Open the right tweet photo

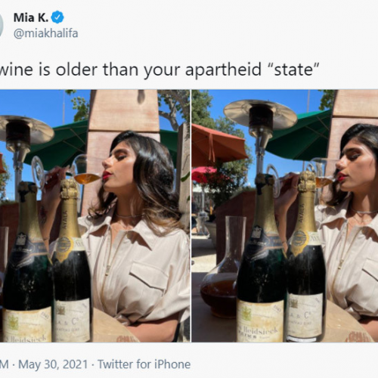click(285, 216)
